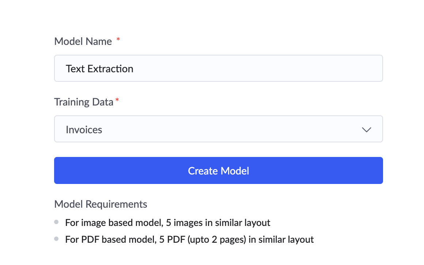Click the Text Extraction text in the field
The height and width of the screenshot is (265, 424).
99,69
